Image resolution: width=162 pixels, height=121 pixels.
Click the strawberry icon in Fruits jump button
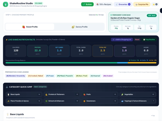(84, 94)
